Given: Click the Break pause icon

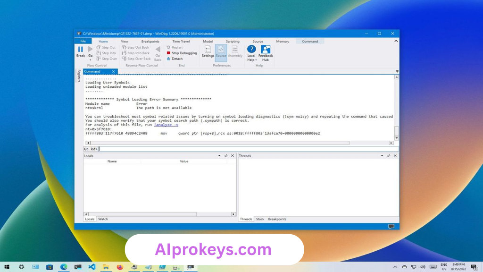Looking at the screenshot, I should pos(80,49).
